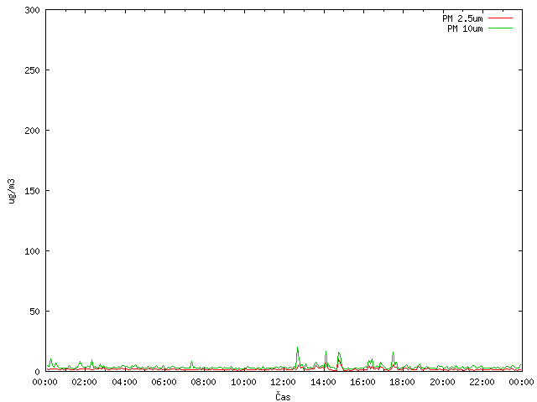The height and width of the screenshot is (402, 537).
Task: Click the ug/m3 y-axis title
Action: (12, 191)
